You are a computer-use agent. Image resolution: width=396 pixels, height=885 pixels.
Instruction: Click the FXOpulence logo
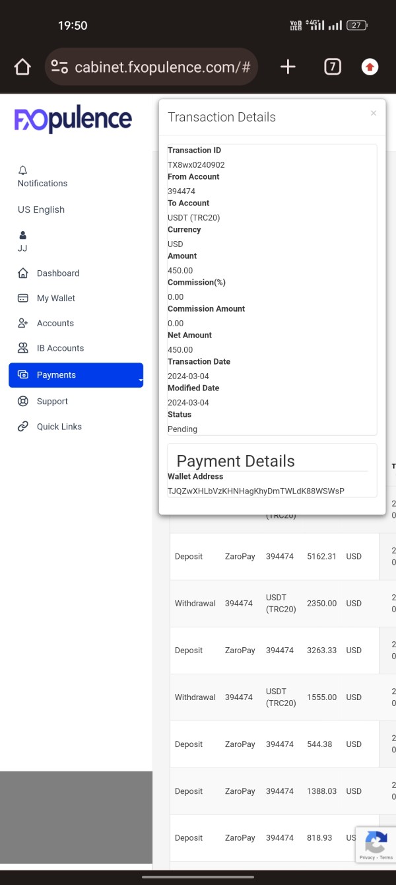(x=73, y=120)
